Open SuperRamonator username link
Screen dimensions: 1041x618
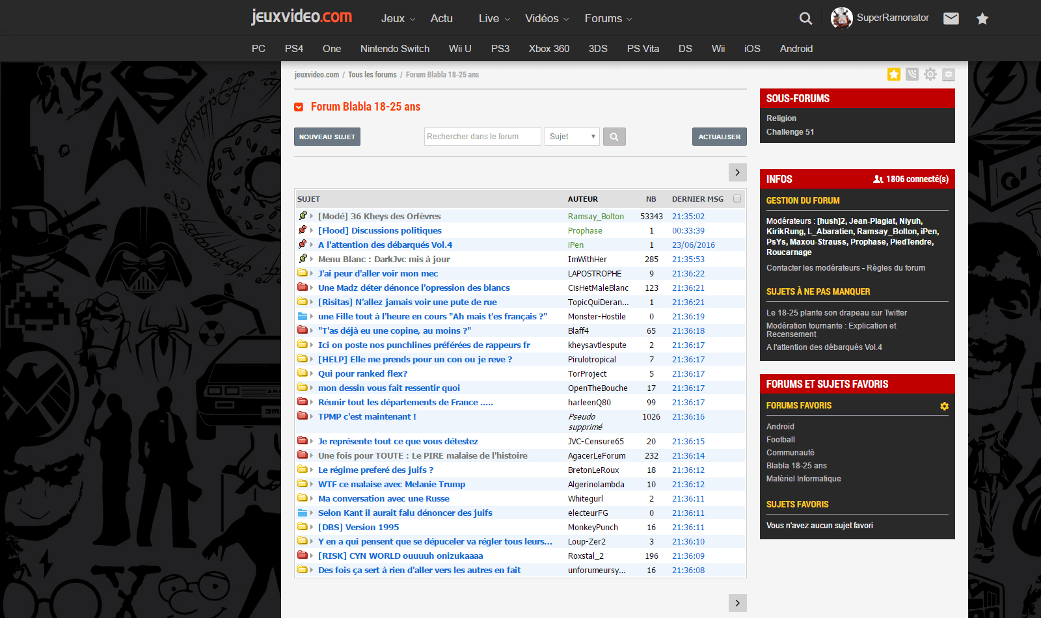pyautogui.click(x=893, y=18)
